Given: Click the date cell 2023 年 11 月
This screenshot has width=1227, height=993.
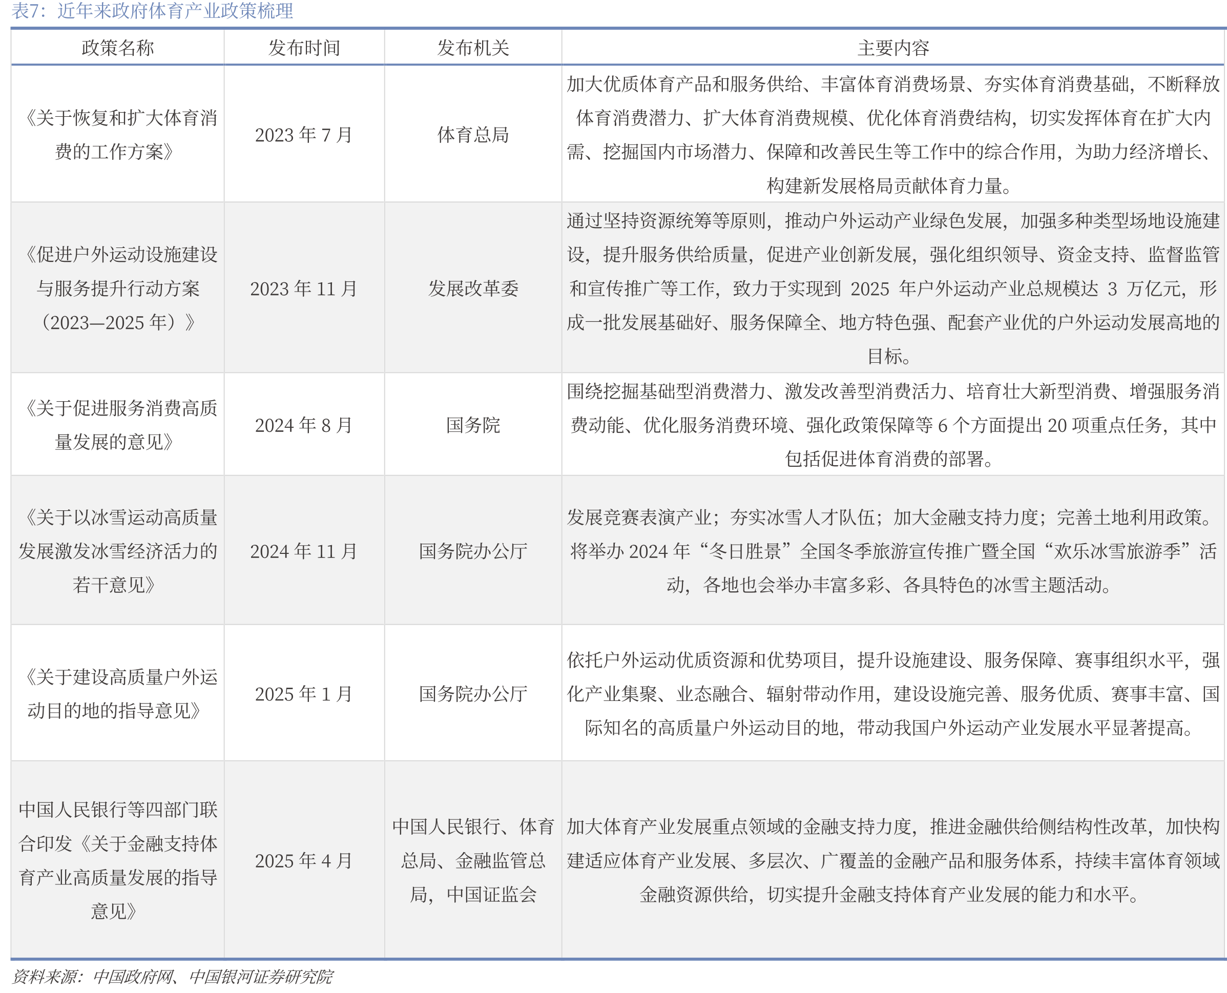Looking at the screenshot, I should pyautogui.click(x=304, y=288).
